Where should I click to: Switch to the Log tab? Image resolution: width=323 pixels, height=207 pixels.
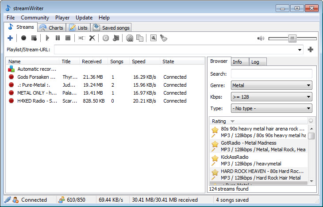click(x=255, y=62)
